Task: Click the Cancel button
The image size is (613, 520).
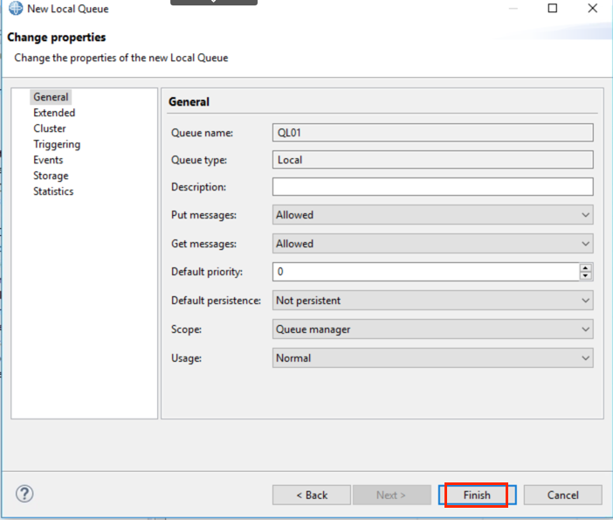Action: pos(562,495)
